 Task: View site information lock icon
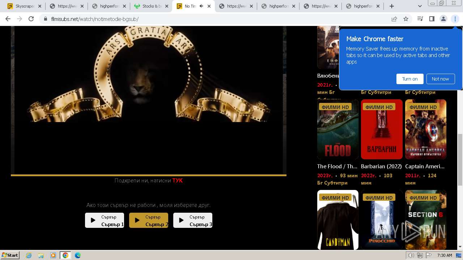46,19
